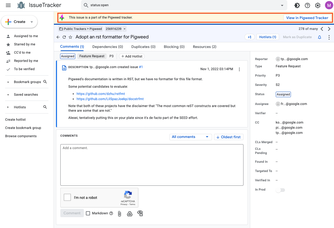The image size is (334, 228).
Task: Click the paperclip attach file icon
Action: [x=119, y=214]
